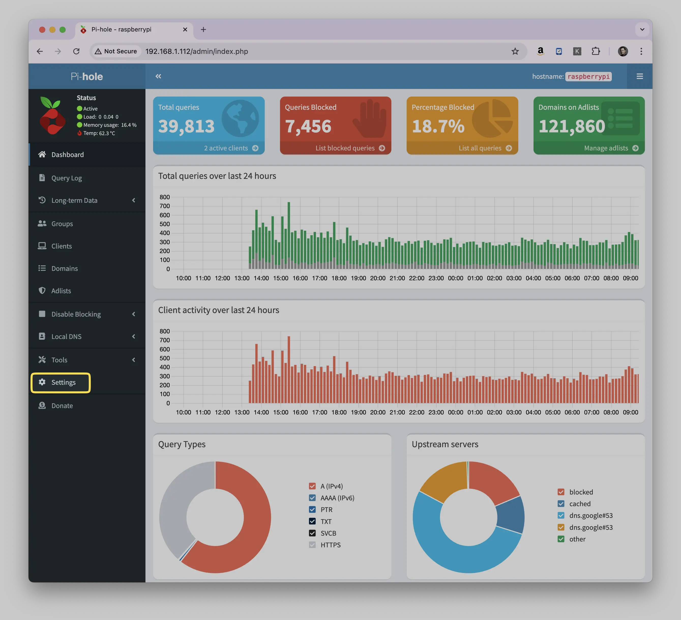
Task: Open the Clients laptop icon entry
Action: click(x=42, y=246)
